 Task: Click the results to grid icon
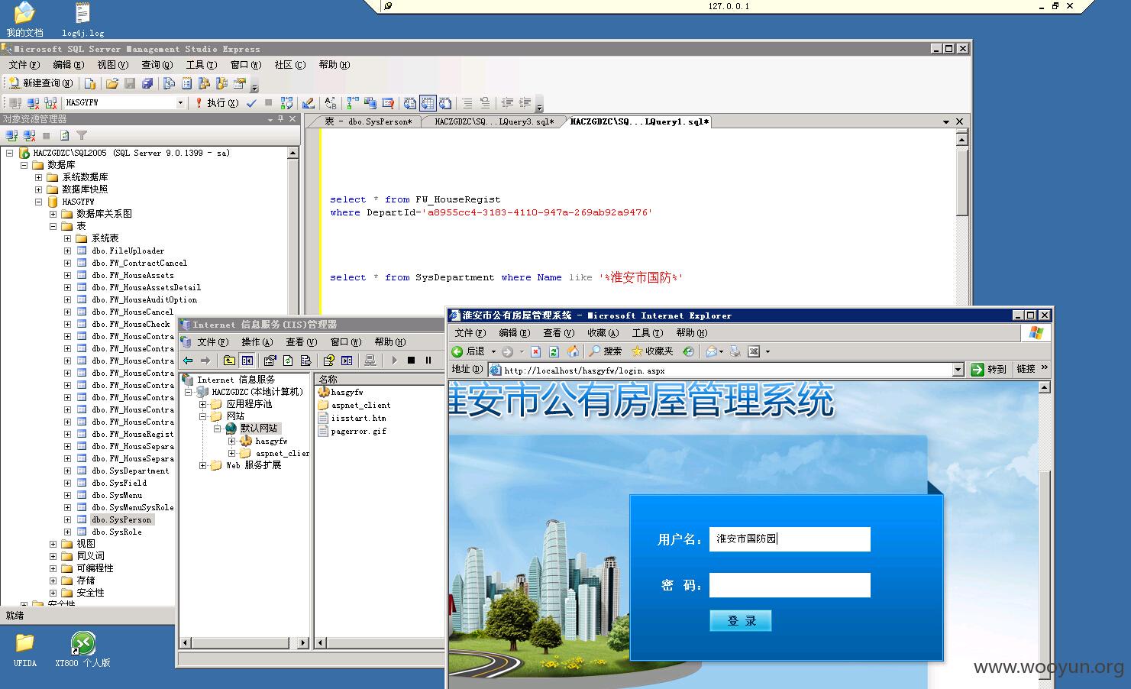(428, 102)
